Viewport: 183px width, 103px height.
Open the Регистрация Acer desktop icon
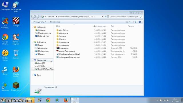(16, 7)
